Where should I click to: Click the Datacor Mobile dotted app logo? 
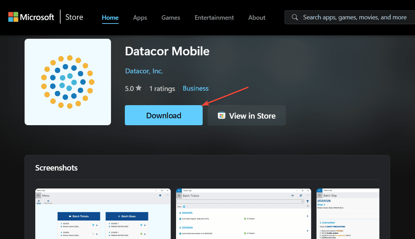[68, 82]
